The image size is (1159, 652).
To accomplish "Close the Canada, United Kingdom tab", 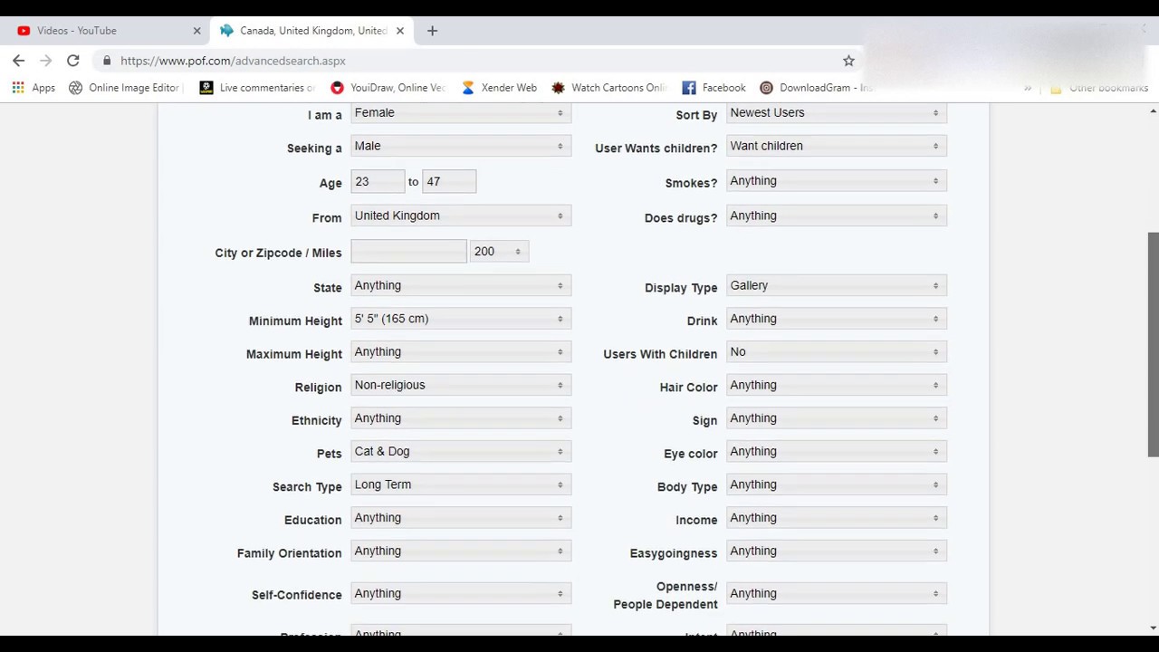I will 399,31.
